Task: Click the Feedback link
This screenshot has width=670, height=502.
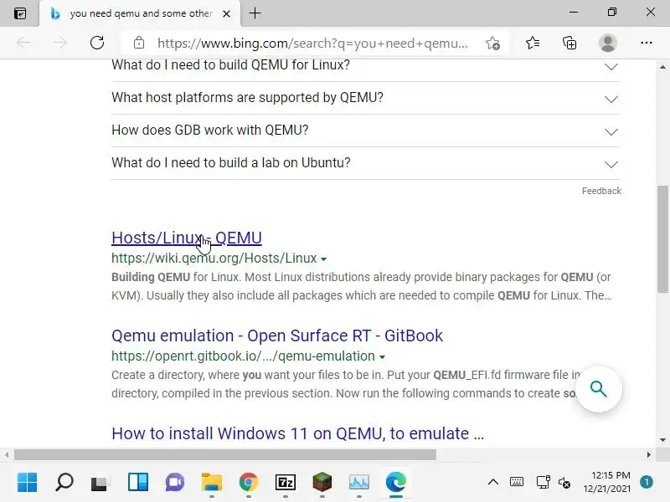Action: 601,191
